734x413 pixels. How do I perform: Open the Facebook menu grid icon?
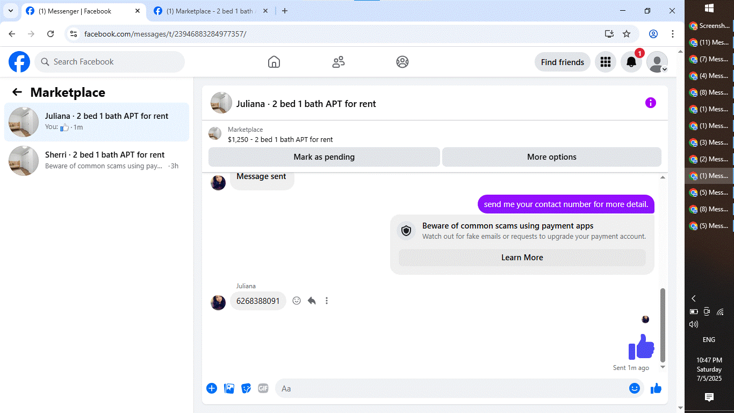click(x=606, y=62)
